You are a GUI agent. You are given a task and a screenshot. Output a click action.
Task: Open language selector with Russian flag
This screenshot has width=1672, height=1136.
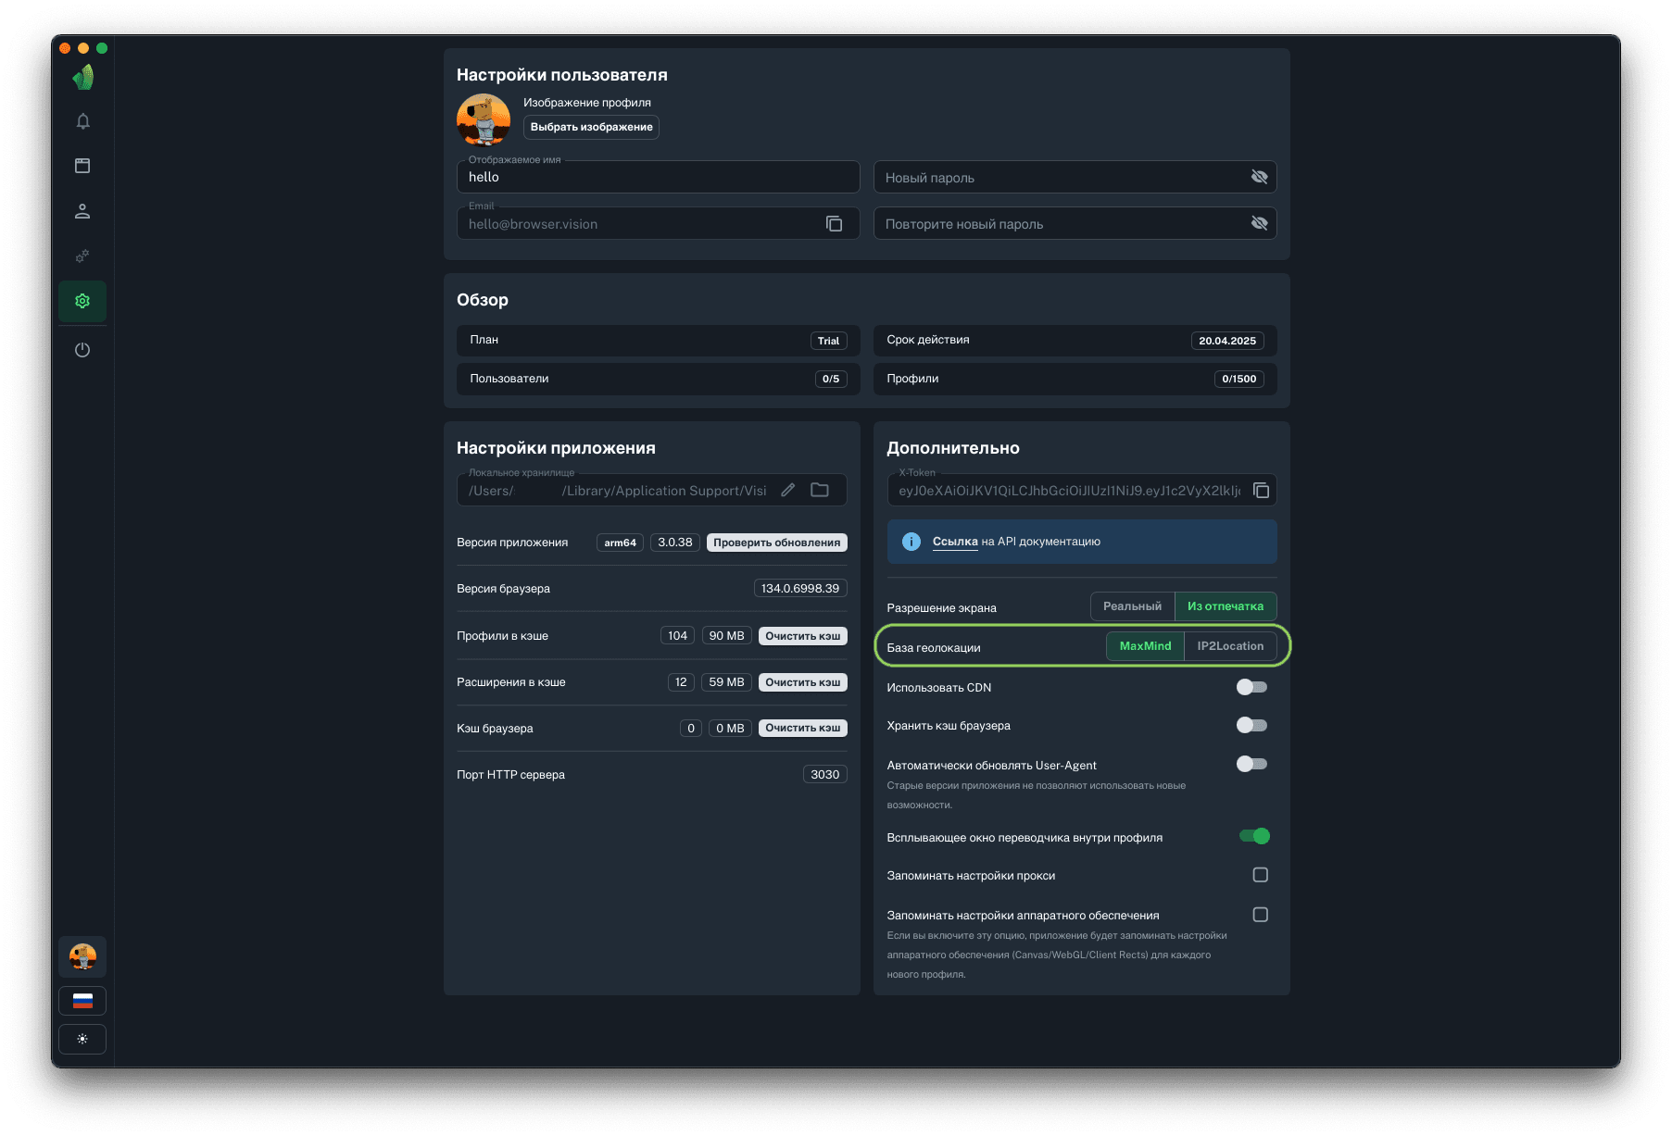click(82, 1001)
